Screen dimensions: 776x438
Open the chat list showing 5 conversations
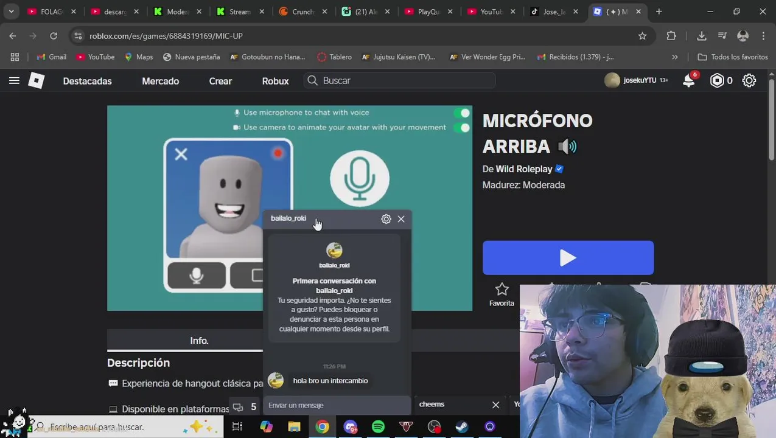coord(245,406)
